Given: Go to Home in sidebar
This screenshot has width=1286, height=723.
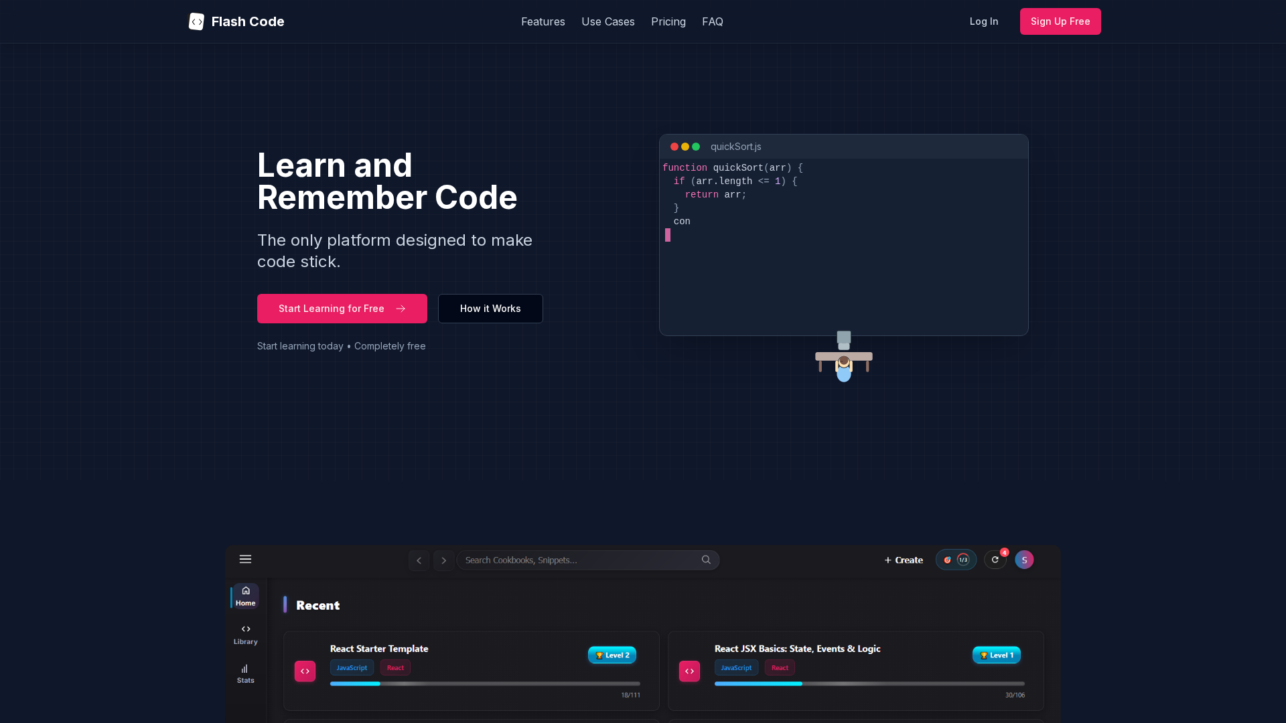Looking at the screenshot, I should click(246, 596).
